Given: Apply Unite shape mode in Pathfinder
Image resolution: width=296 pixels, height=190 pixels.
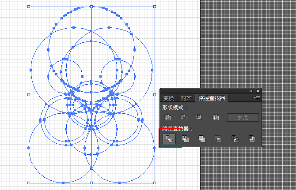Looking at the screenshot, I should point(167,118).
